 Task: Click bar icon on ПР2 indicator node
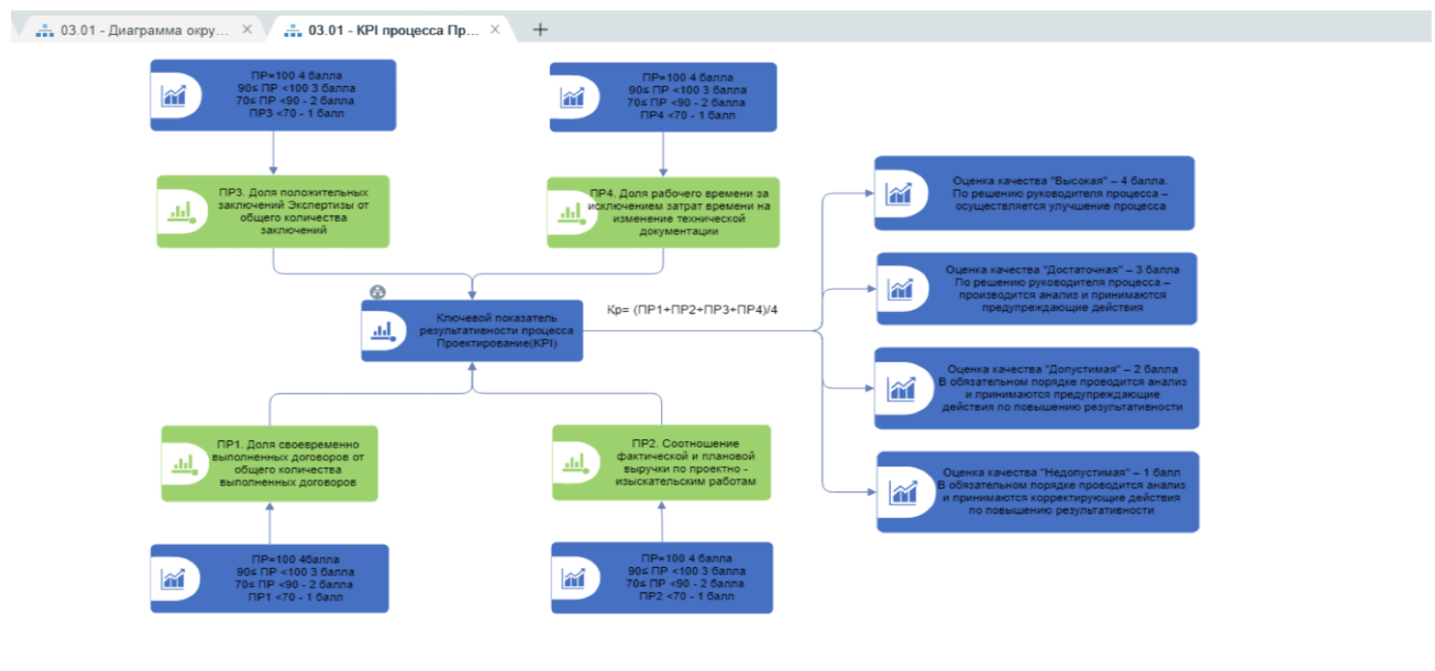[x=574, y=463]
